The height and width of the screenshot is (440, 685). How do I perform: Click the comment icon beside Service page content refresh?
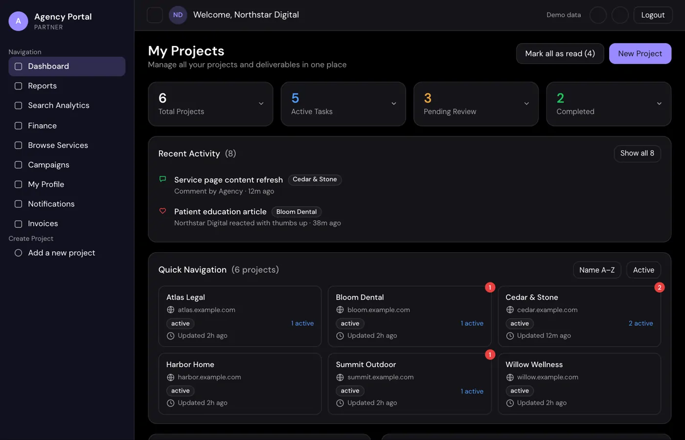(x=163, y=179)
